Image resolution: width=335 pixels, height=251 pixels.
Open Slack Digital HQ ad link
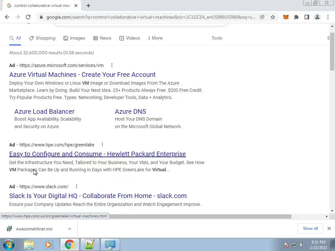(x=98, y=196)
